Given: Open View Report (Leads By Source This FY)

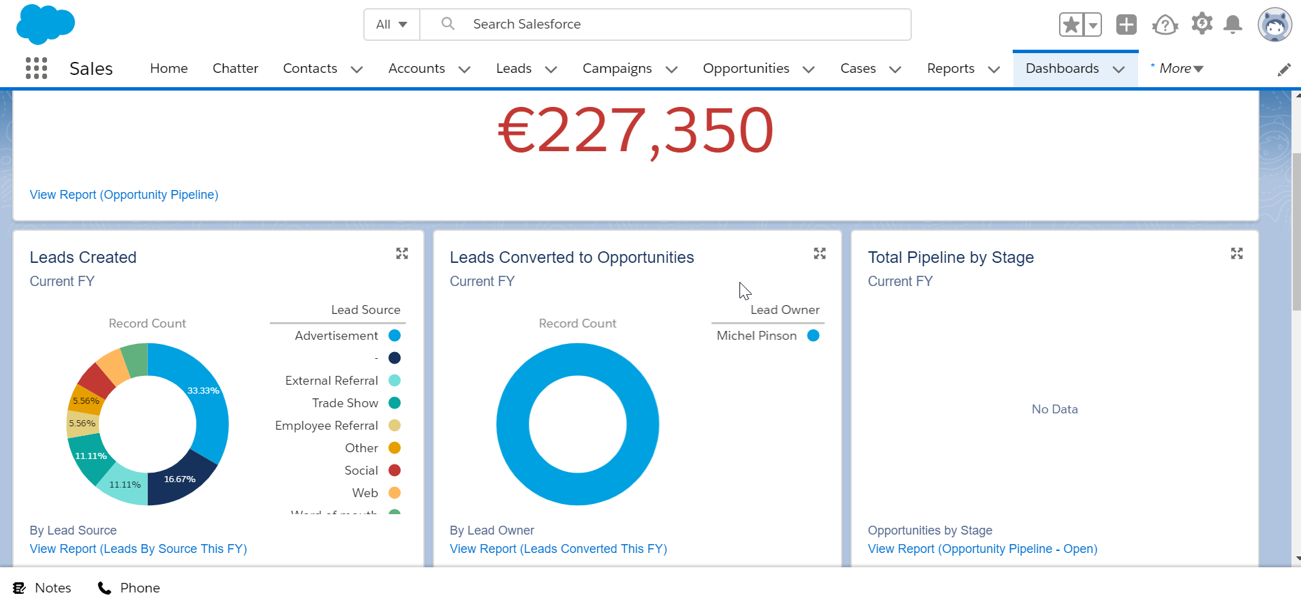Looking at the screenshot, I should pos(138,549).
